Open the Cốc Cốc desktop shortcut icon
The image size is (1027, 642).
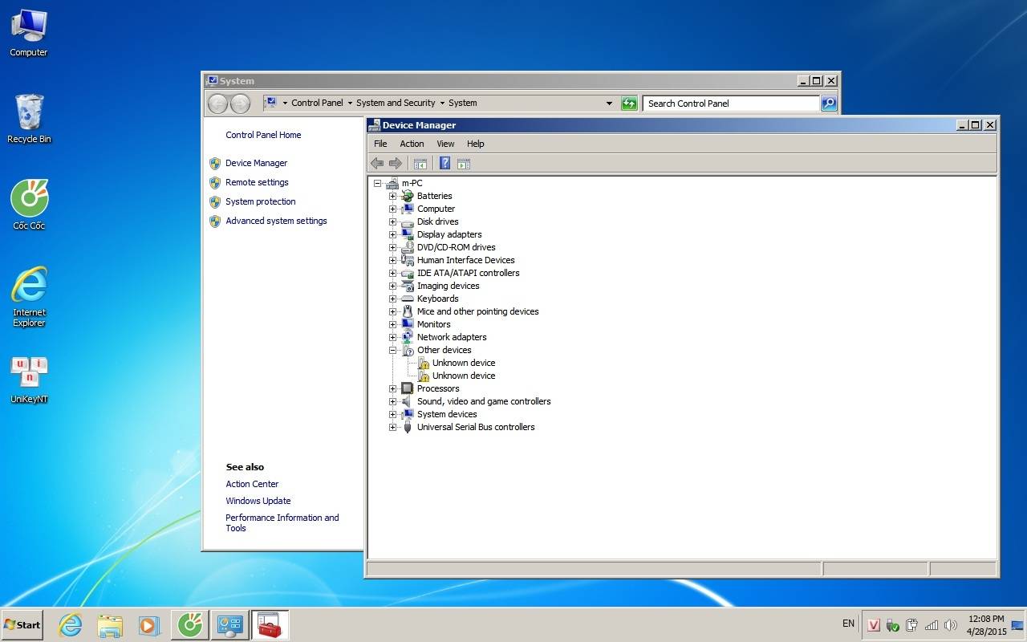(x=30, y=199)
